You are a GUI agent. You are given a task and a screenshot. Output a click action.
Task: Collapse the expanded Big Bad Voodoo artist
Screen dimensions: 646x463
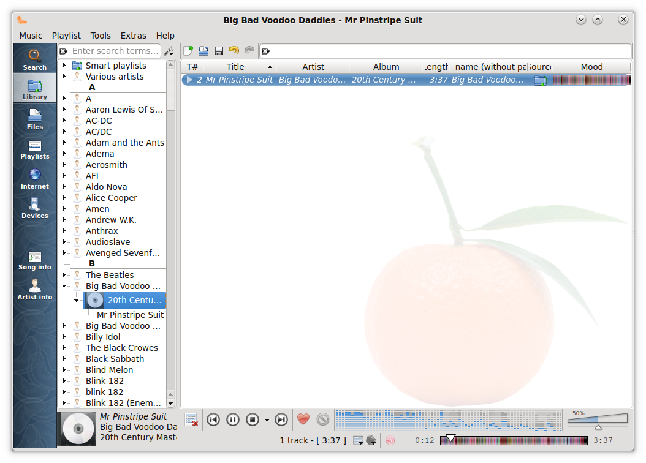click(64, 286)
